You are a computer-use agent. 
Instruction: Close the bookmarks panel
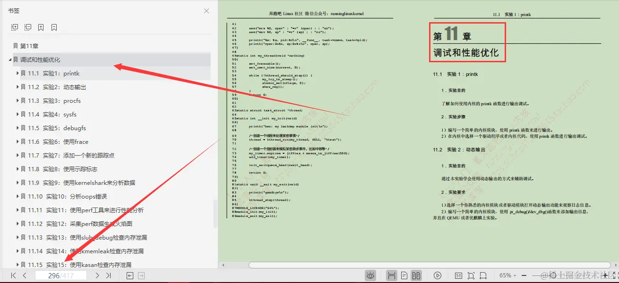206,10
